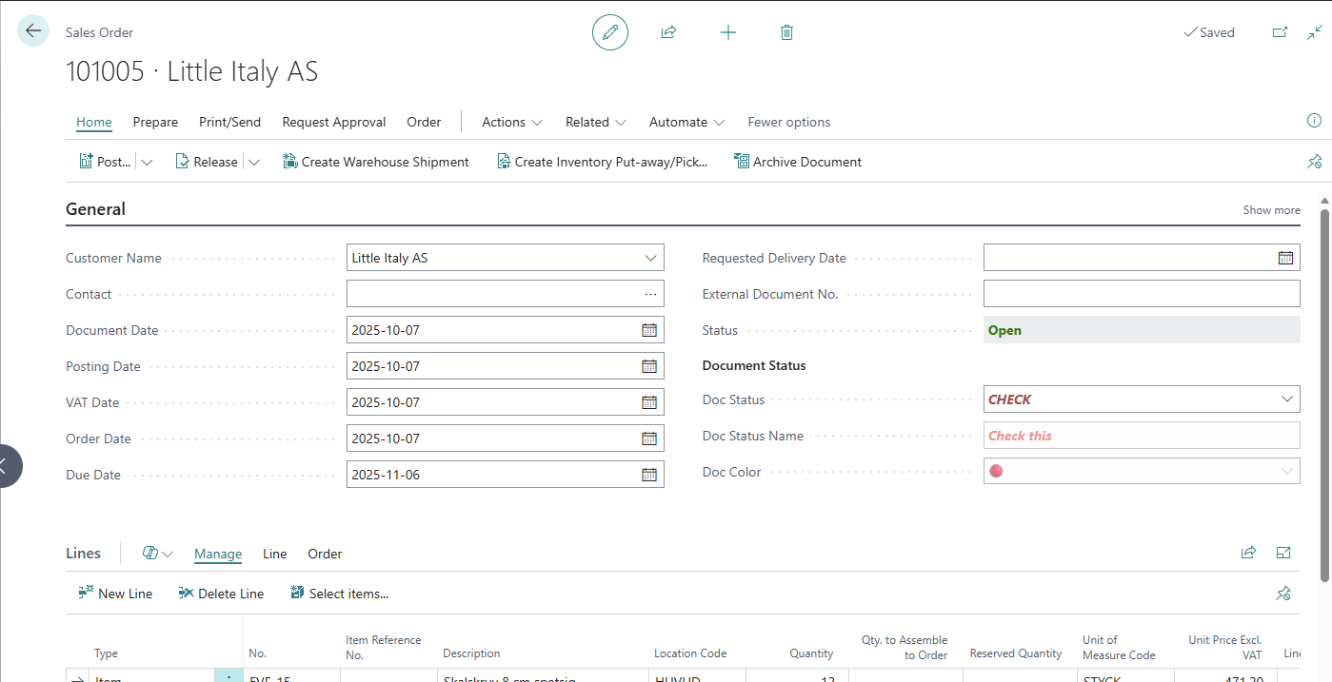Click the trash delete icon

pyautogui.click(x=786, y=32)
